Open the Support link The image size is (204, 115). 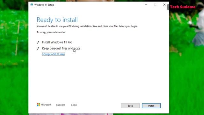point(60,105)
